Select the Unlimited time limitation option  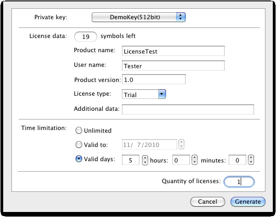coord(79,130)
